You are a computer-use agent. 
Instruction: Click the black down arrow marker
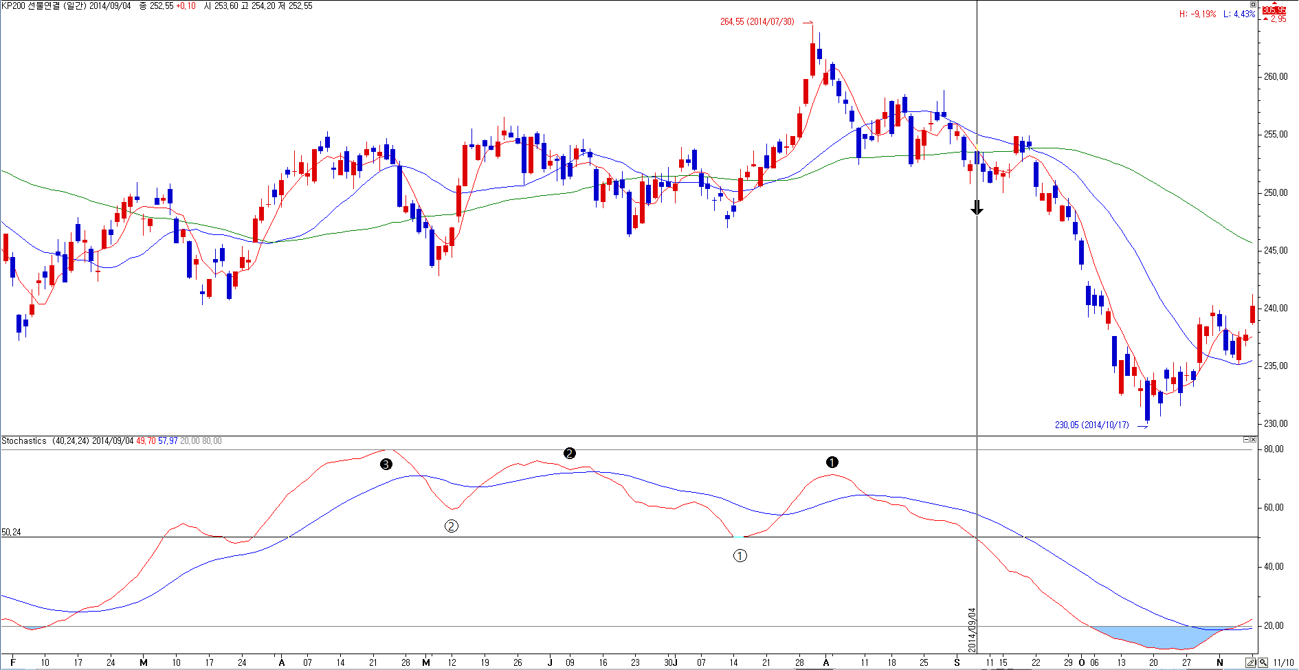pos(977,208)
